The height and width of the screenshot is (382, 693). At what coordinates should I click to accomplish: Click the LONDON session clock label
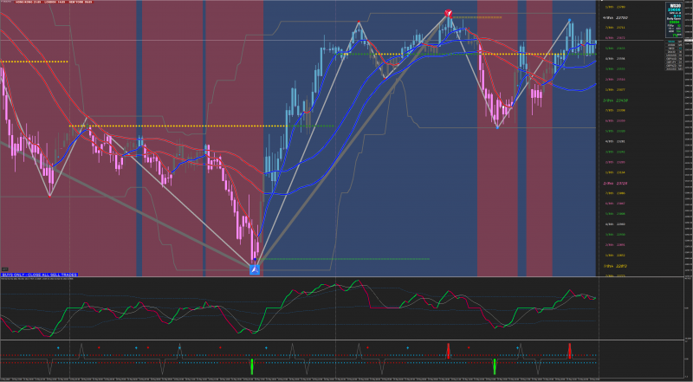pos(55,2)
